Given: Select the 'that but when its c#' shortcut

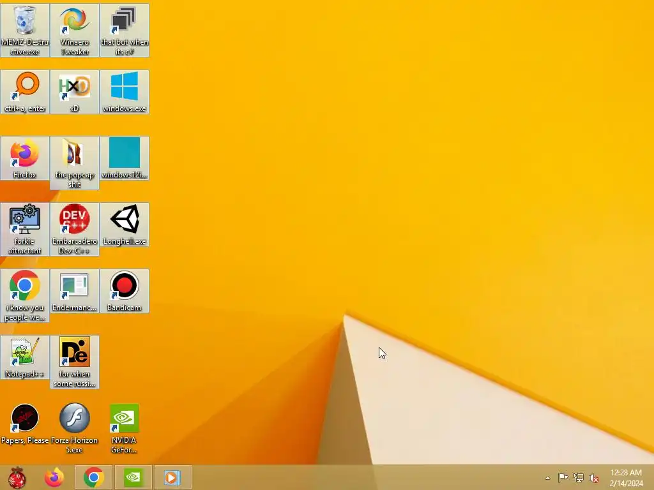Looking at the screenshot, I should pos(125,30).
